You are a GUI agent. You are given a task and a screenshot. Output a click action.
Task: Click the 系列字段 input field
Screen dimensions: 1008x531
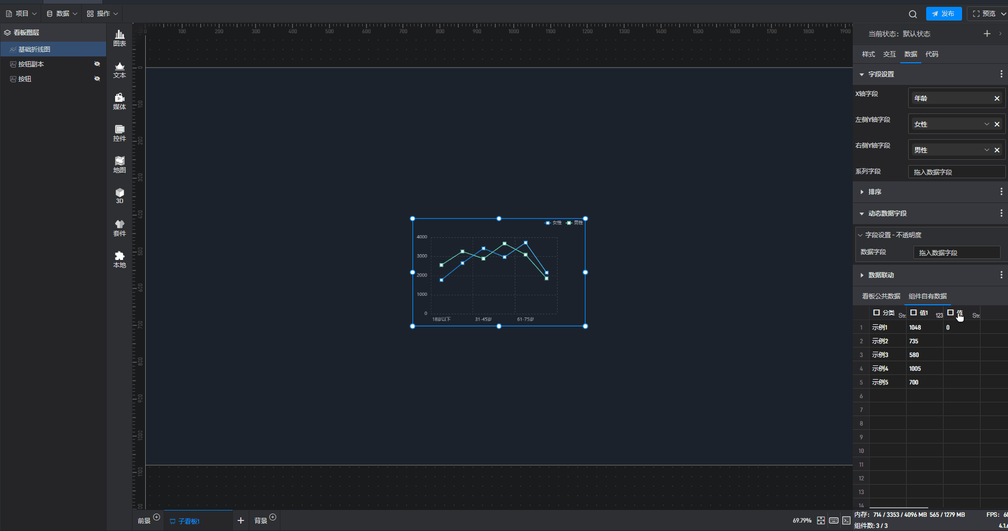click(956, 172)
